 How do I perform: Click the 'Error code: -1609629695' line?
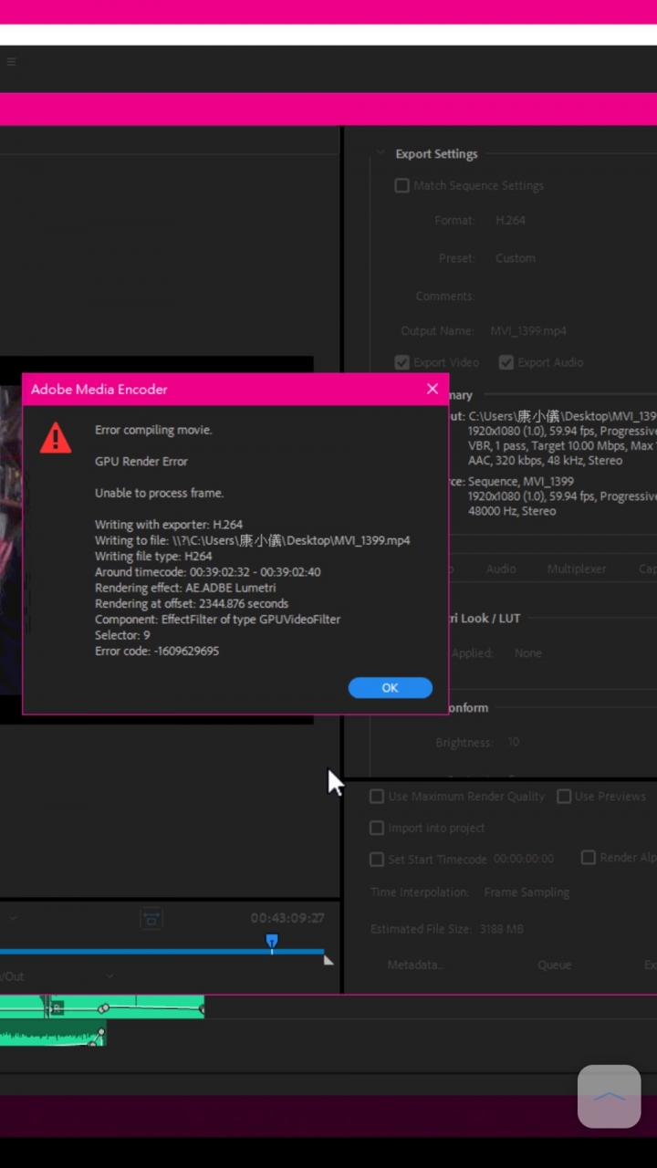[157, 652]
